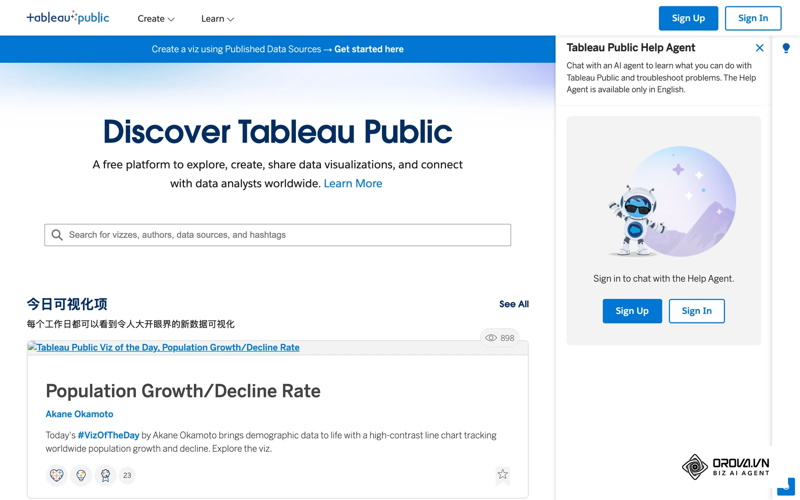Screen dimensions: 800x500
Task: Click Sign In in the top header
Action: [753, 18]
